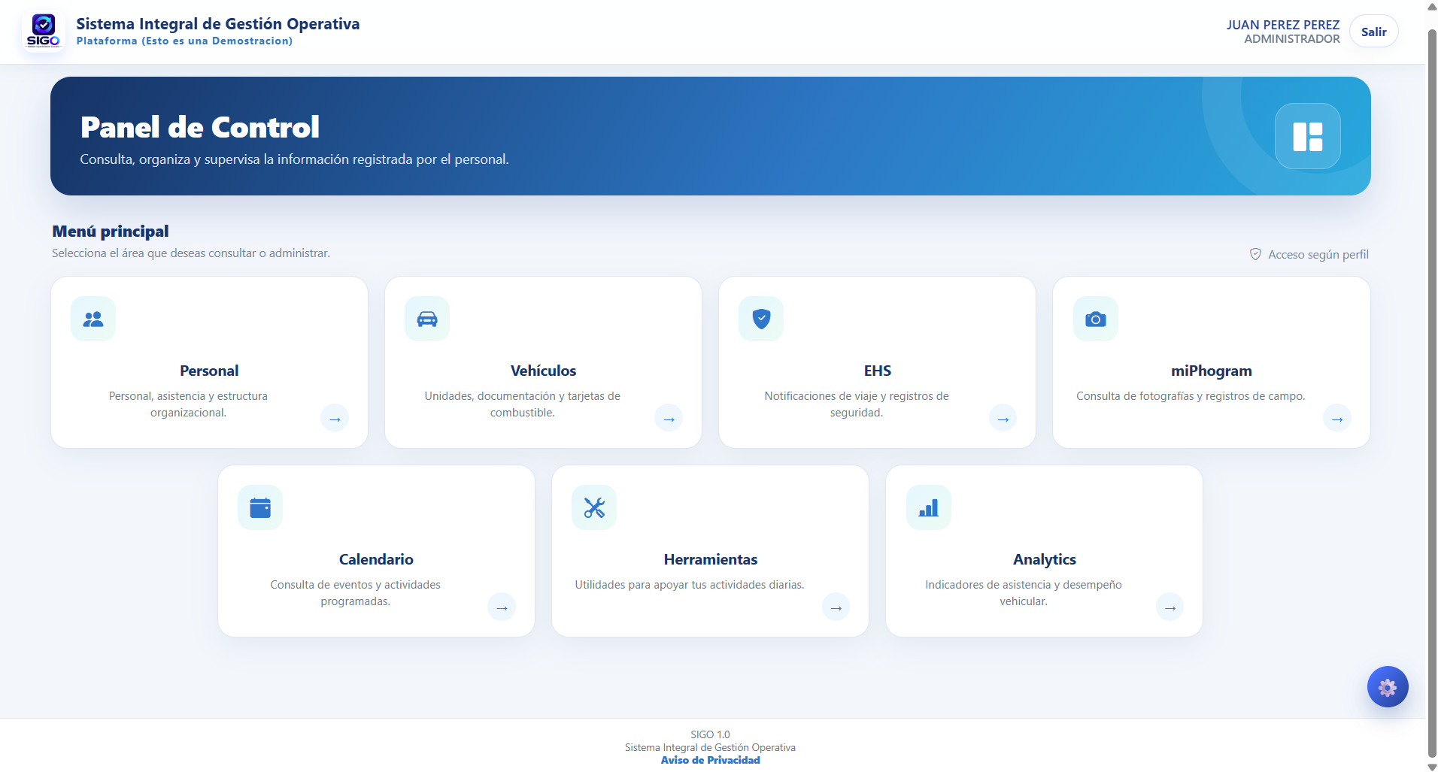Click the arrow on the Calendario card
The image size is (1438, 772).
[x=502, y=607]
